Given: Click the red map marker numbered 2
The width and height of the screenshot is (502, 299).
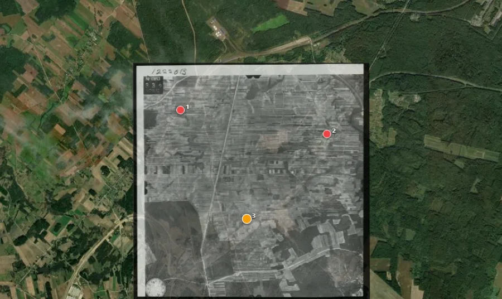Looking at the screenshot, I should click(x=326, y=134).
